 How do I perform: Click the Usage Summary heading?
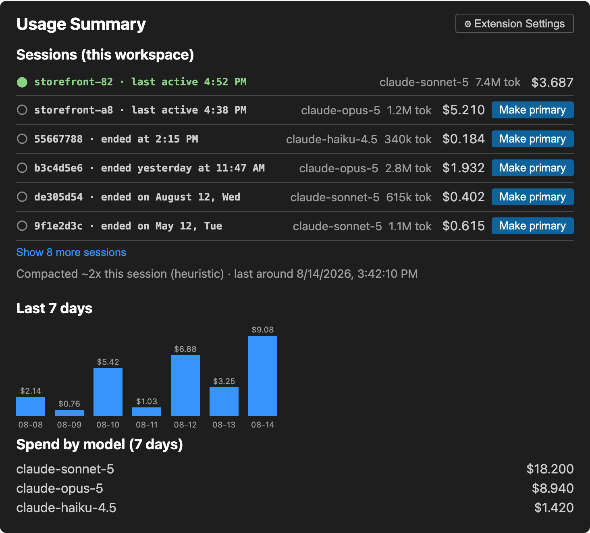81,24
